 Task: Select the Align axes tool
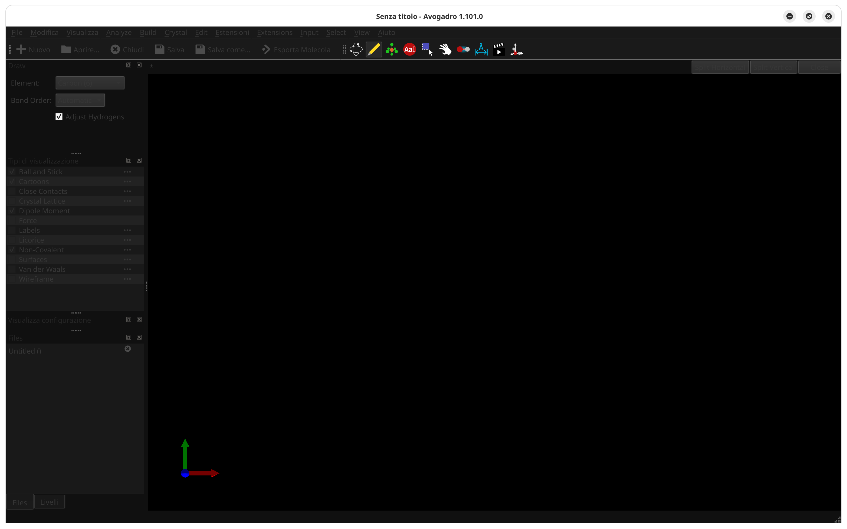click(517, 49)
